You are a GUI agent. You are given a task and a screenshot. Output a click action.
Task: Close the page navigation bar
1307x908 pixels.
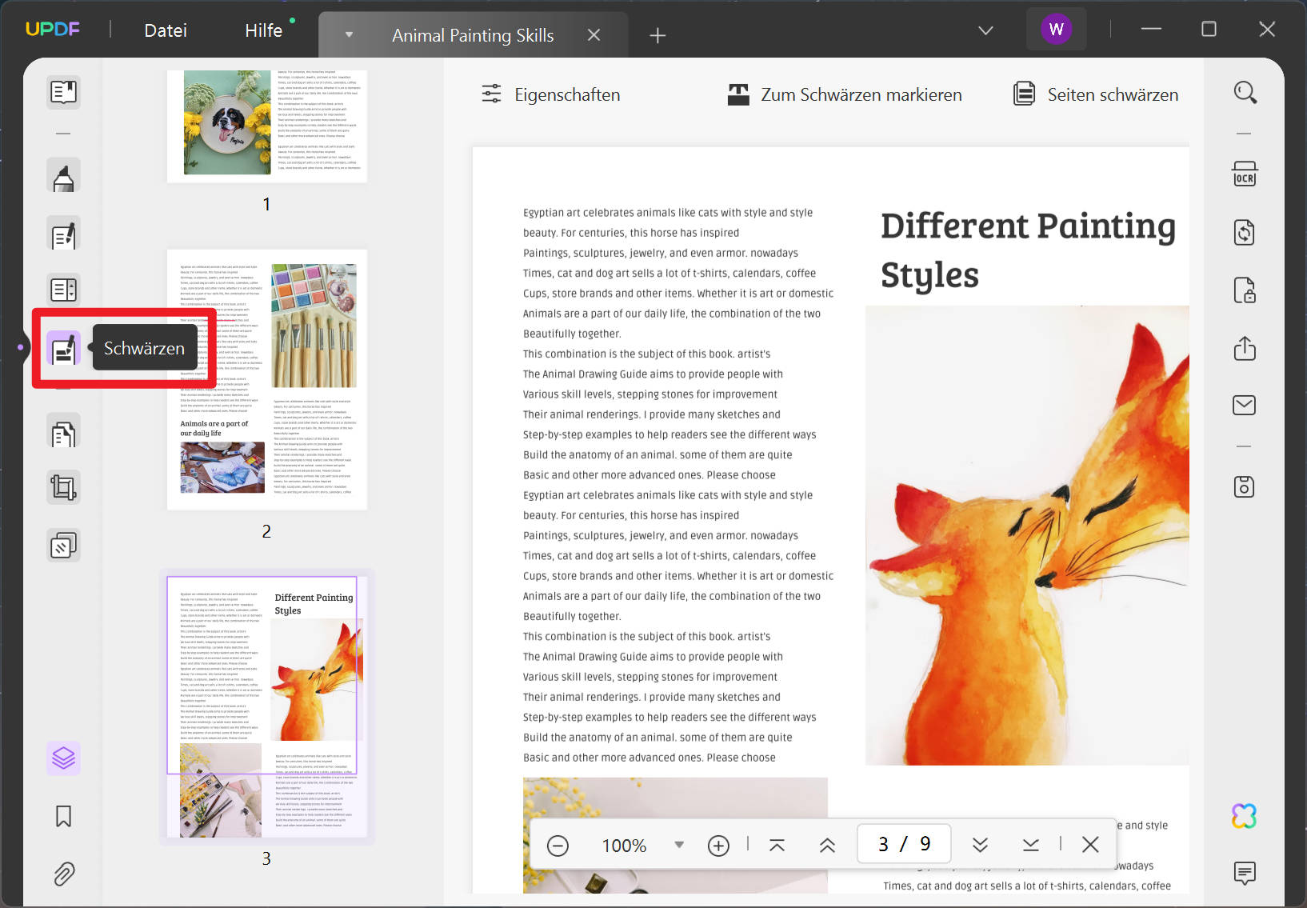[x=1089, y=845]
